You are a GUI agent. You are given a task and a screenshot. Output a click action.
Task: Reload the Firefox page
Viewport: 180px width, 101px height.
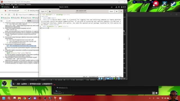(9, 15)
